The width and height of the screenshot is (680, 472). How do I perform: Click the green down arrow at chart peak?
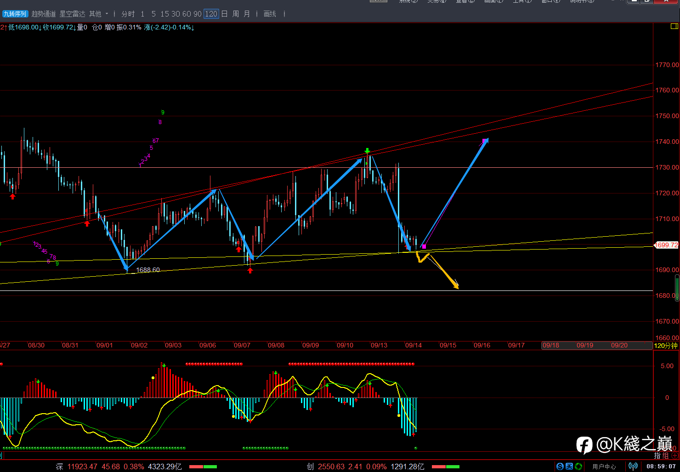click(x=367, y=151)
